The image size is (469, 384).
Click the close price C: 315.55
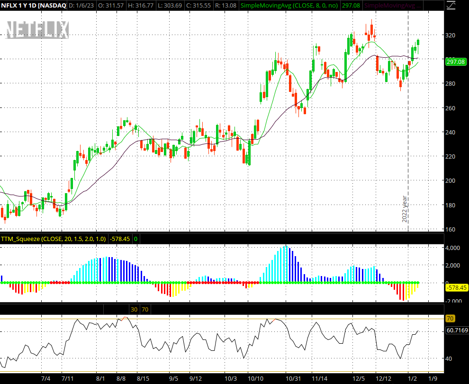coord(198,5)
